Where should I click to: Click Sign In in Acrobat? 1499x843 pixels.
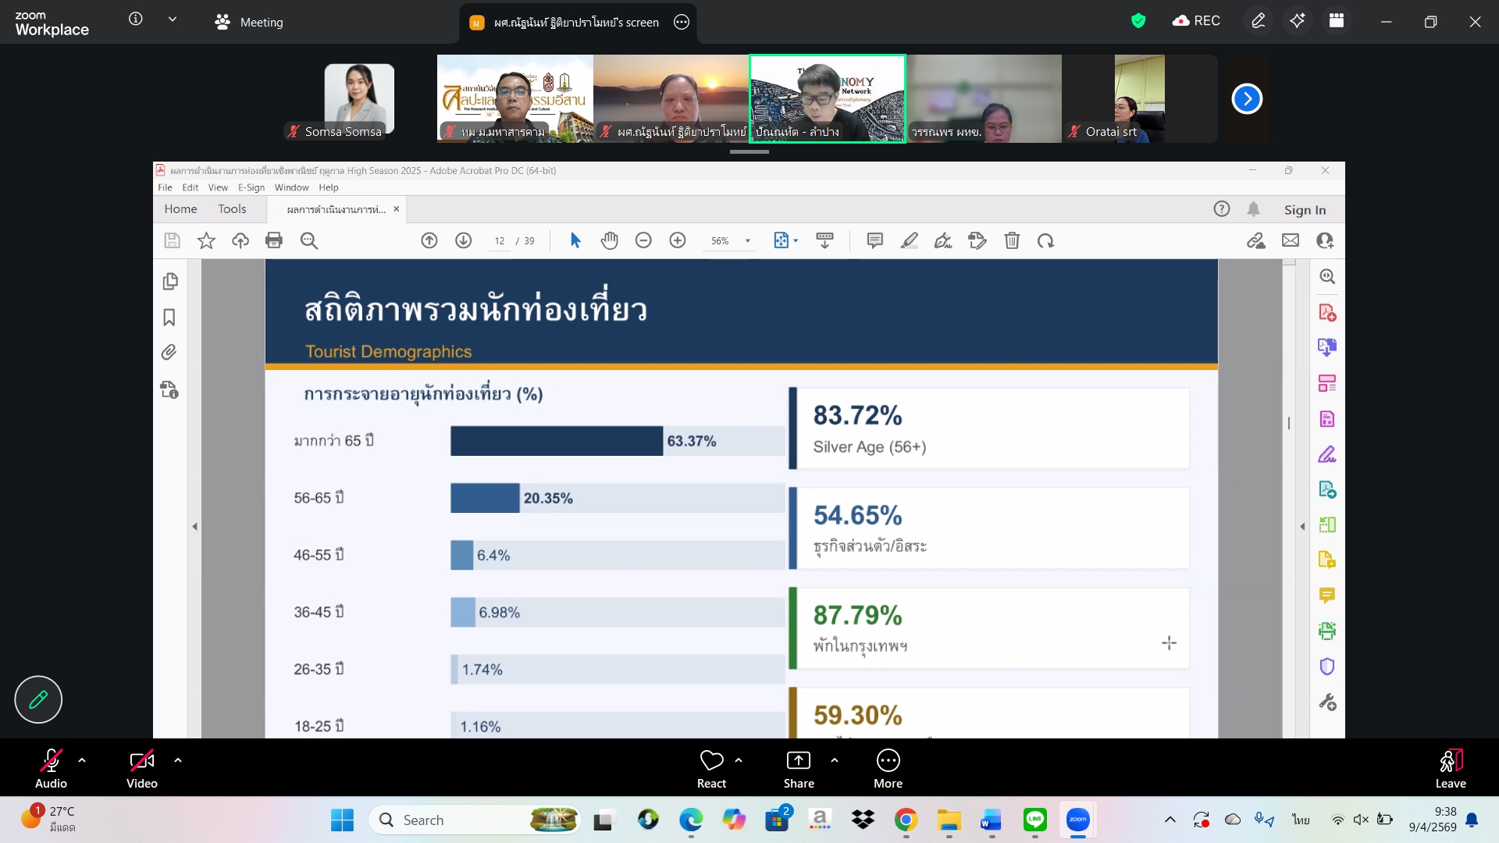[1305, 209]
